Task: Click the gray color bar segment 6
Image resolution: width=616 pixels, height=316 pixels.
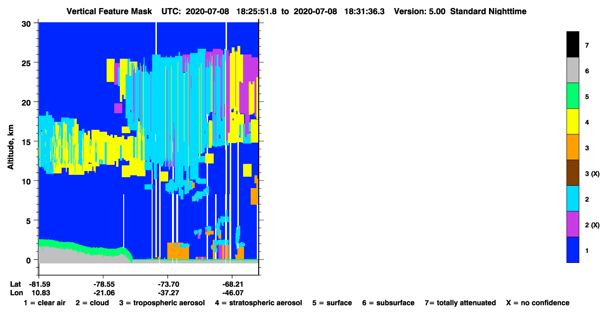Action: click(x=572, y=70)
